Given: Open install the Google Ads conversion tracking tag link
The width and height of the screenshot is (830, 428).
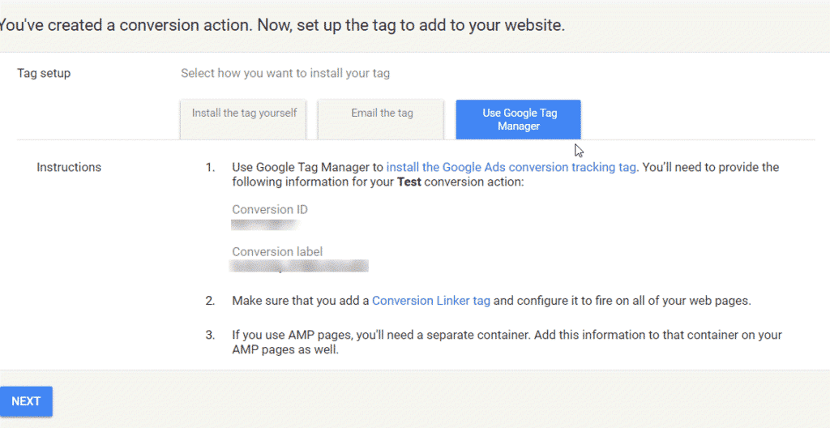Looking at the screenshot, I should 511,167.
